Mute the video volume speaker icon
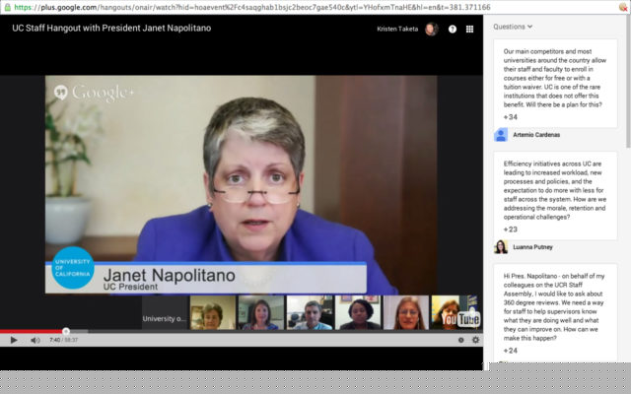The image size is (631, 394). (x=35, y=340)
